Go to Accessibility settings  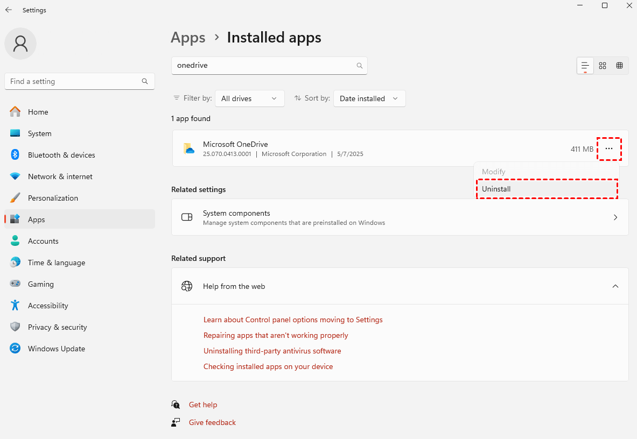(48, 306)
